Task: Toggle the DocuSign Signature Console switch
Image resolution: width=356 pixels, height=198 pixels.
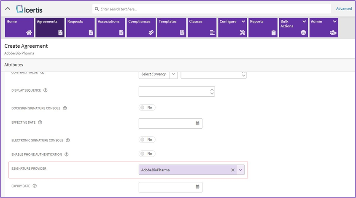Action: (x=147, y=108)
